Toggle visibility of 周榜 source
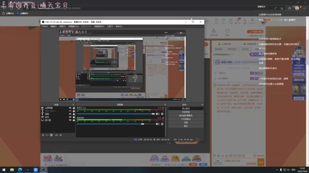Image resolution: width=309 pixels, height=173 pixels. coord(70,114)
